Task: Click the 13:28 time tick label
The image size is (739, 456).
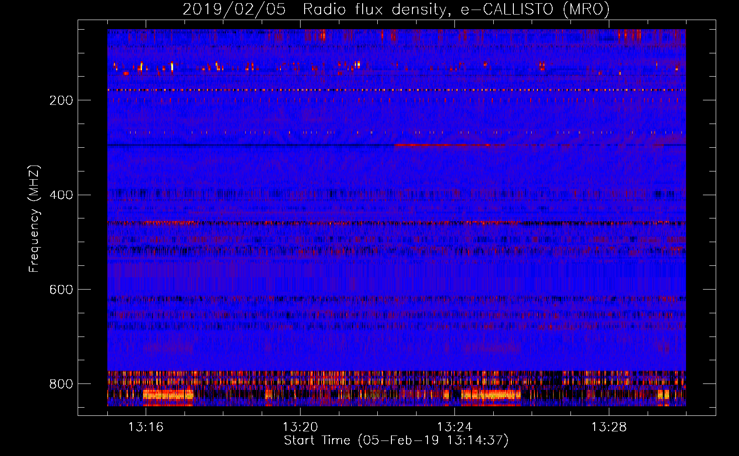Action: 609,427
